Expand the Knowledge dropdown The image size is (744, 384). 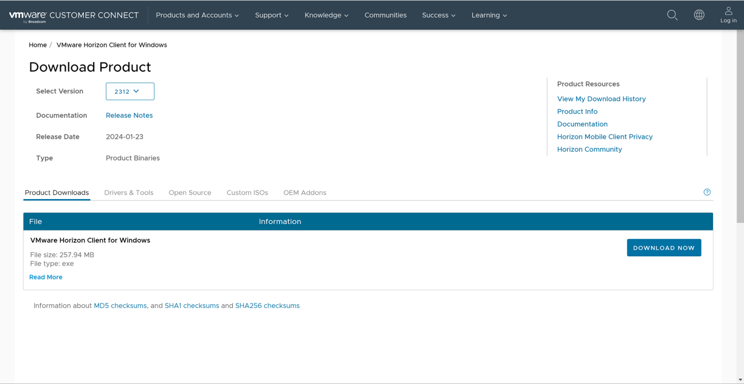tap(326, 15)
